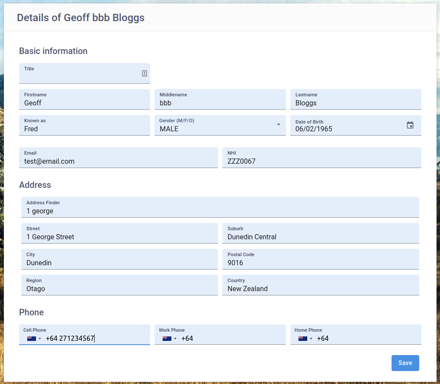
Task: Expand the Gender dropdown arrow
Action: point(278,125)
